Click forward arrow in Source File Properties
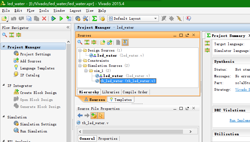Viewport: 250px width, 142px height. tap(87, 115)
